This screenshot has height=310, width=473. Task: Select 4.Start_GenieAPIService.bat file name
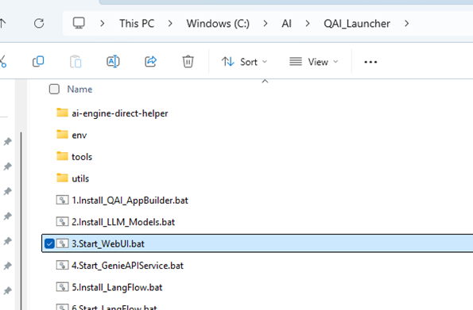tap(127, 266)
